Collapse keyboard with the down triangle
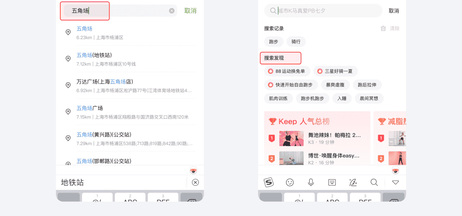This screenshot has height=216, width=462. (x=395, y=183)
